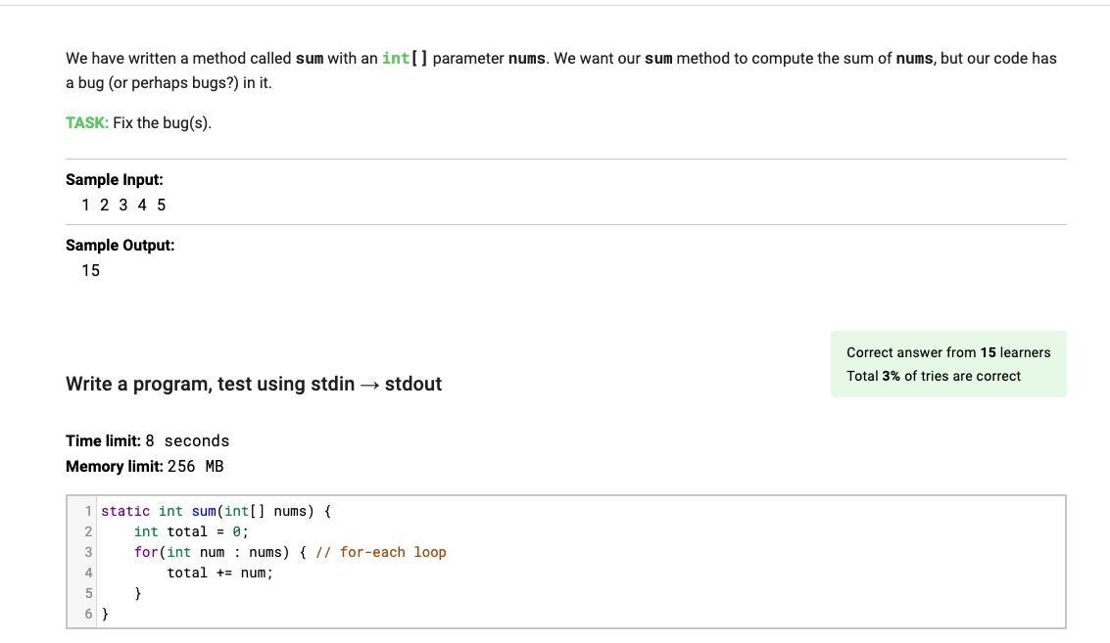Click the 'Time limit: 8 seconds' text
The width and height of the screenshot is (1110, 643).
click(147, 440)
